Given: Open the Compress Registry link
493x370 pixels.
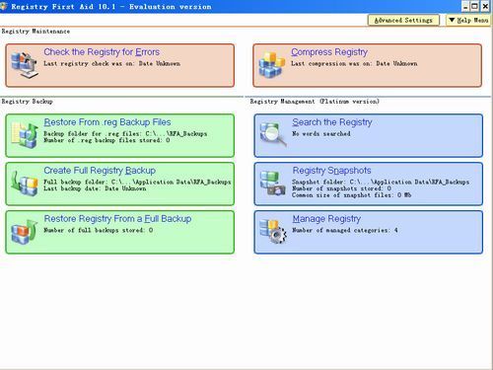Looking at the screenshot, I should pyautogui.click(x=329, y=52).
